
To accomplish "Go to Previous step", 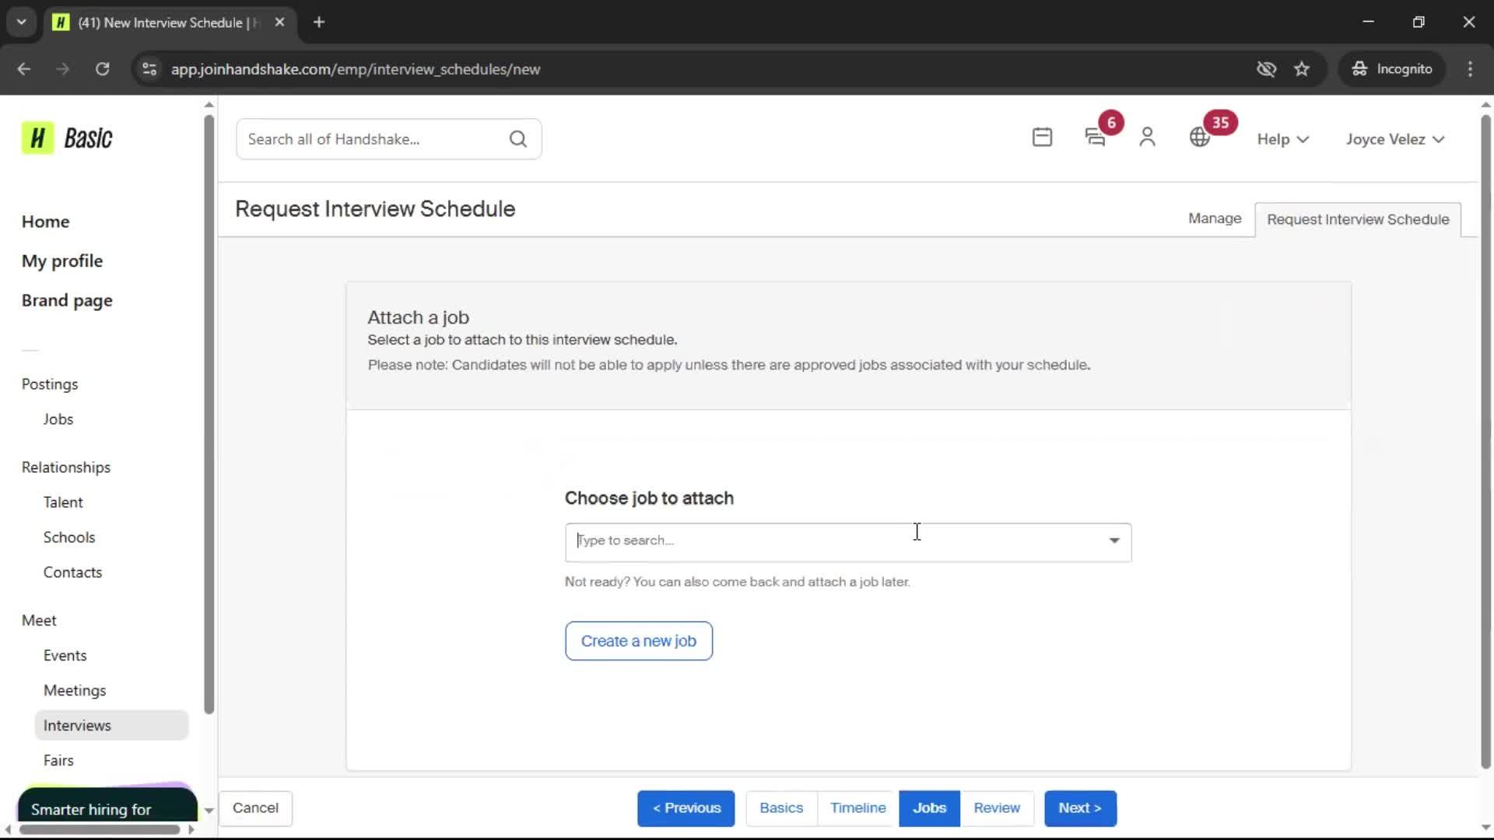I will coord(686,808).
